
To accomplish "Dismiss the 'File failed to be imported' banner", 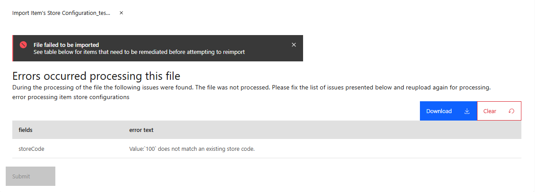I will pos(294,45).
